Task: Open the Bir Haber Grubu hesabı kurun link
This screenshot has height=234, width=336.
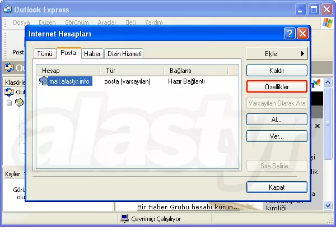Action: (x=188, y=207)
